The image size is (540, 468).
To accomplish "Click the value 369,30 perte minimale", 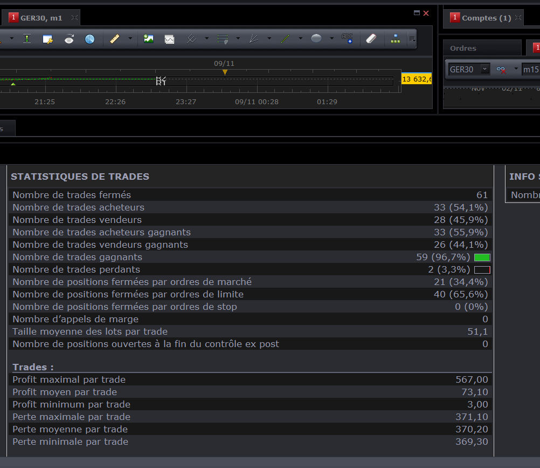I will tap(472, 442).
